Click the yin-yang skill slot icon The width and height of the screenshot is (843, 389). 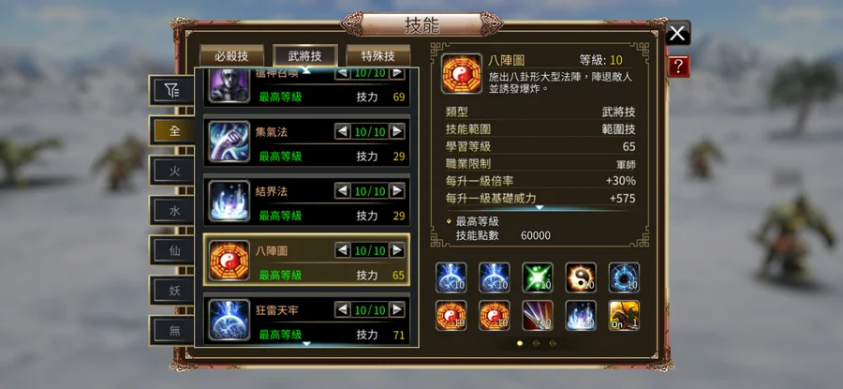coord(581,277)
